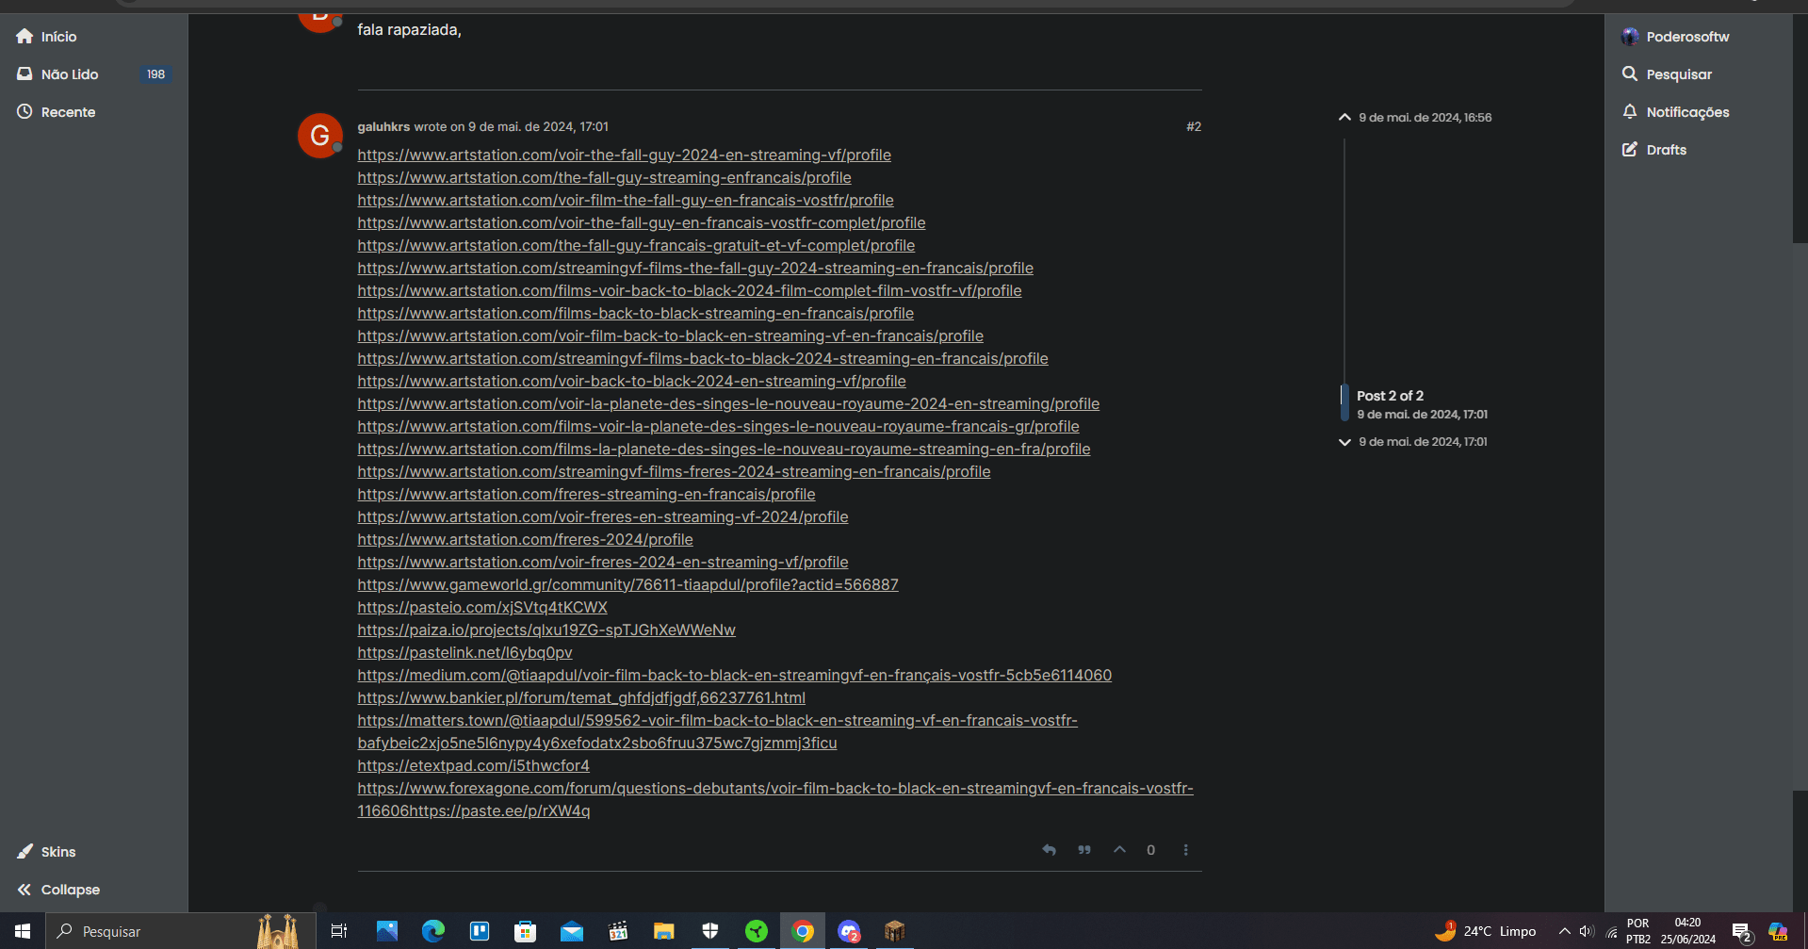Quote the galuhkrs post
Viewport: 1808px width, 949px height.
pyautogui.click(x=1084, y=850)
